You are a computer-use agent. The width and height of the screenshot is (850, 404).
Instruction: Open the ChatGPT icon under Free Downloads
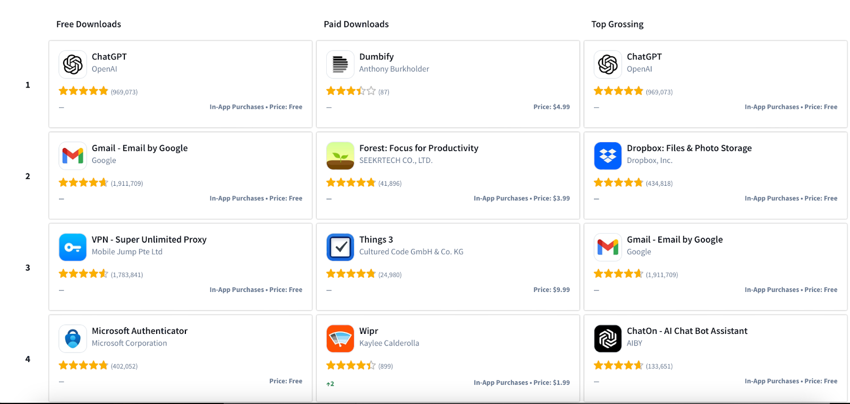(73, 65)
